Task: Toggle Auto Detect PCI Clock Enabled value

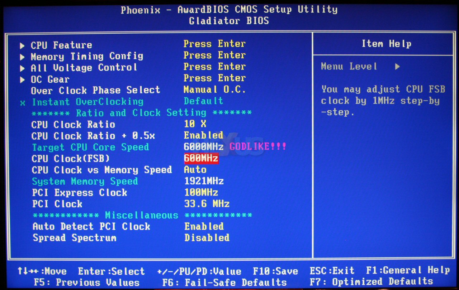Action: 204,227
